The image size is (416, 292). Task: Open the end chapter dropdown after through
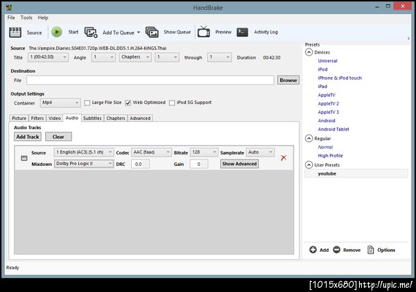pos(220,58)
